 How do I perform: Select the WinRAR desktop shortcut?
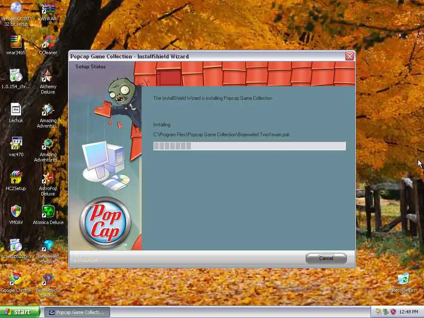click(48, 11)
